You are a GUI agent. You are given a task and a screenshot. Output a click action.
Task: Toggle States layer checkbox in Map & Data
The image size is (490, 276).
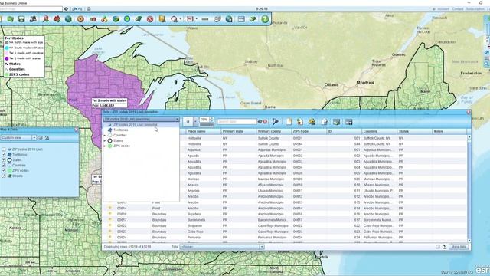tap(3, 160)
